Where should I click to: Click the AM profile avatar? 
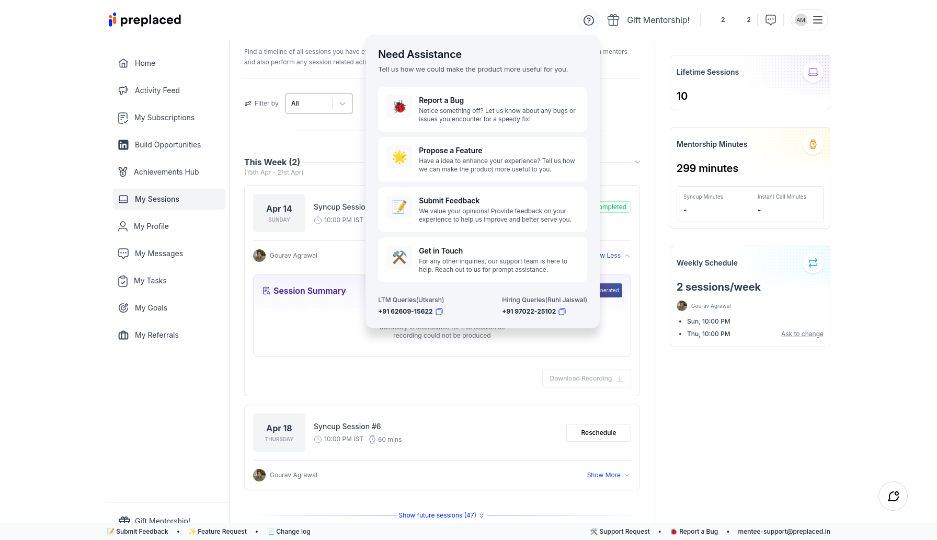(801, 20)
